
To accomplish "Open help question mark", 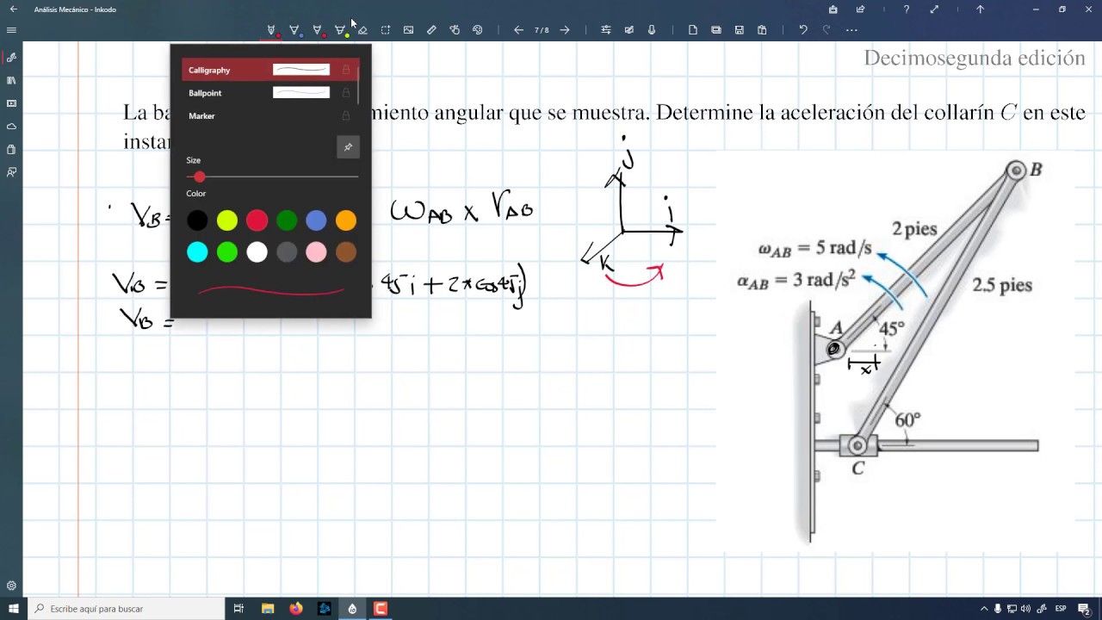I will [906, 9].
